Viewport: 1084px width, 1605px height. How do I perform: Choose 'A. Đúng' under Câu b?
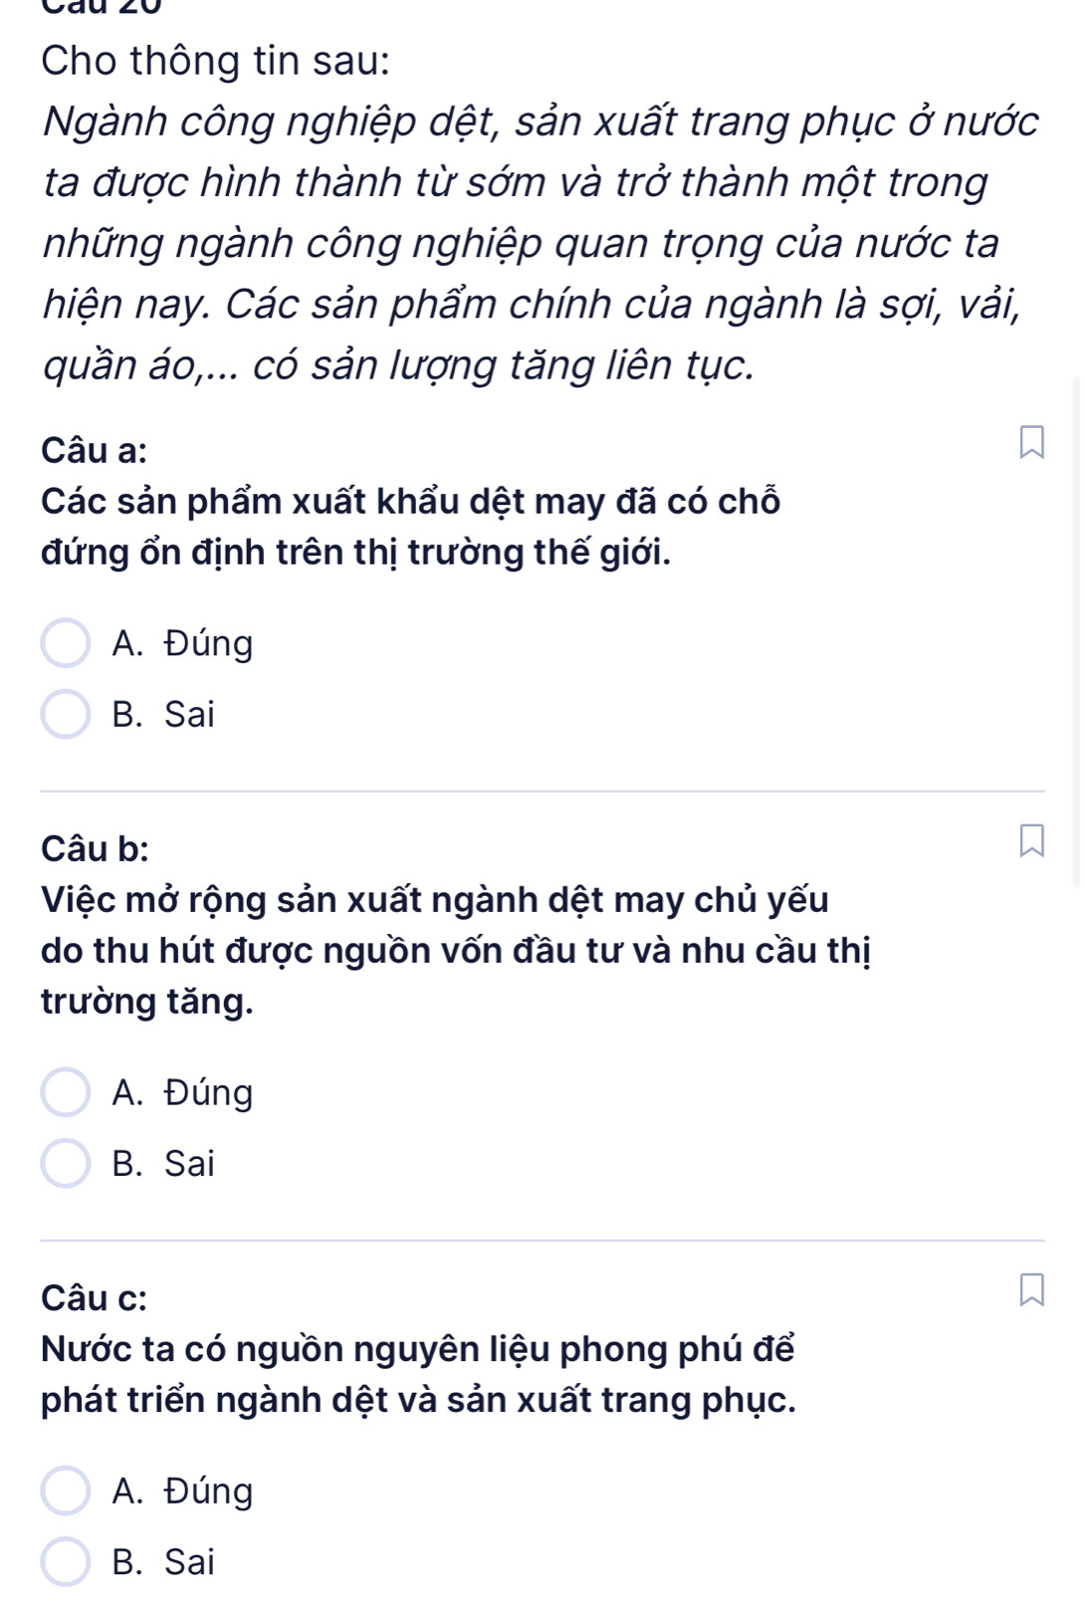click(x=66, y=1093)
